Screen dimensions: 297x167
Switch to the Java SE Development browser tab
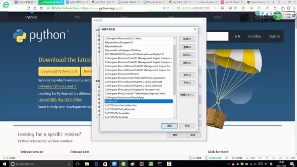231,2
